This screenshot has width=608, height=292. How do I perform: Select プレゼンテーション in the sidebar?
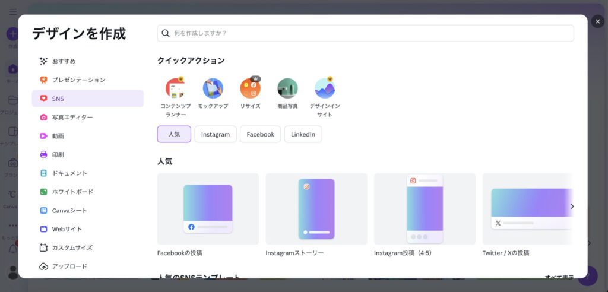(78, 80)
